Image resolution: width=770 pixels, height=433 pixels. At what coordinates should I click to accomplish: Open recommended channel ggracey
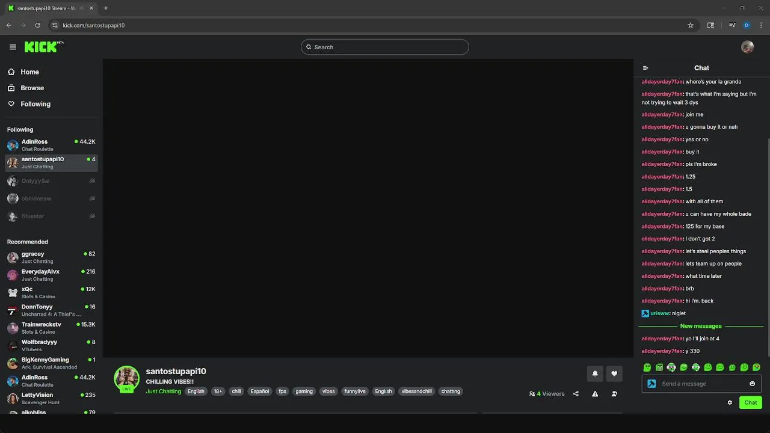(51, 257)
